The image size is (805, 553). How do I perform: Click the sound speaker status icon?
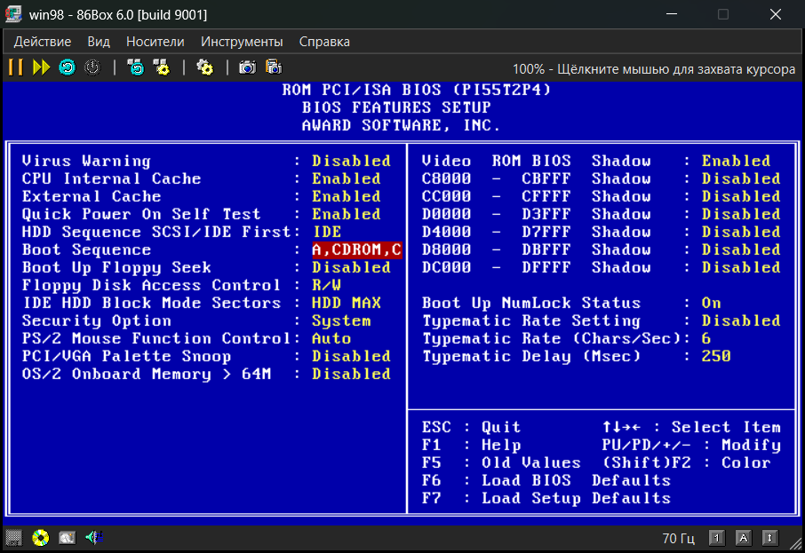(x=94, y=538)
